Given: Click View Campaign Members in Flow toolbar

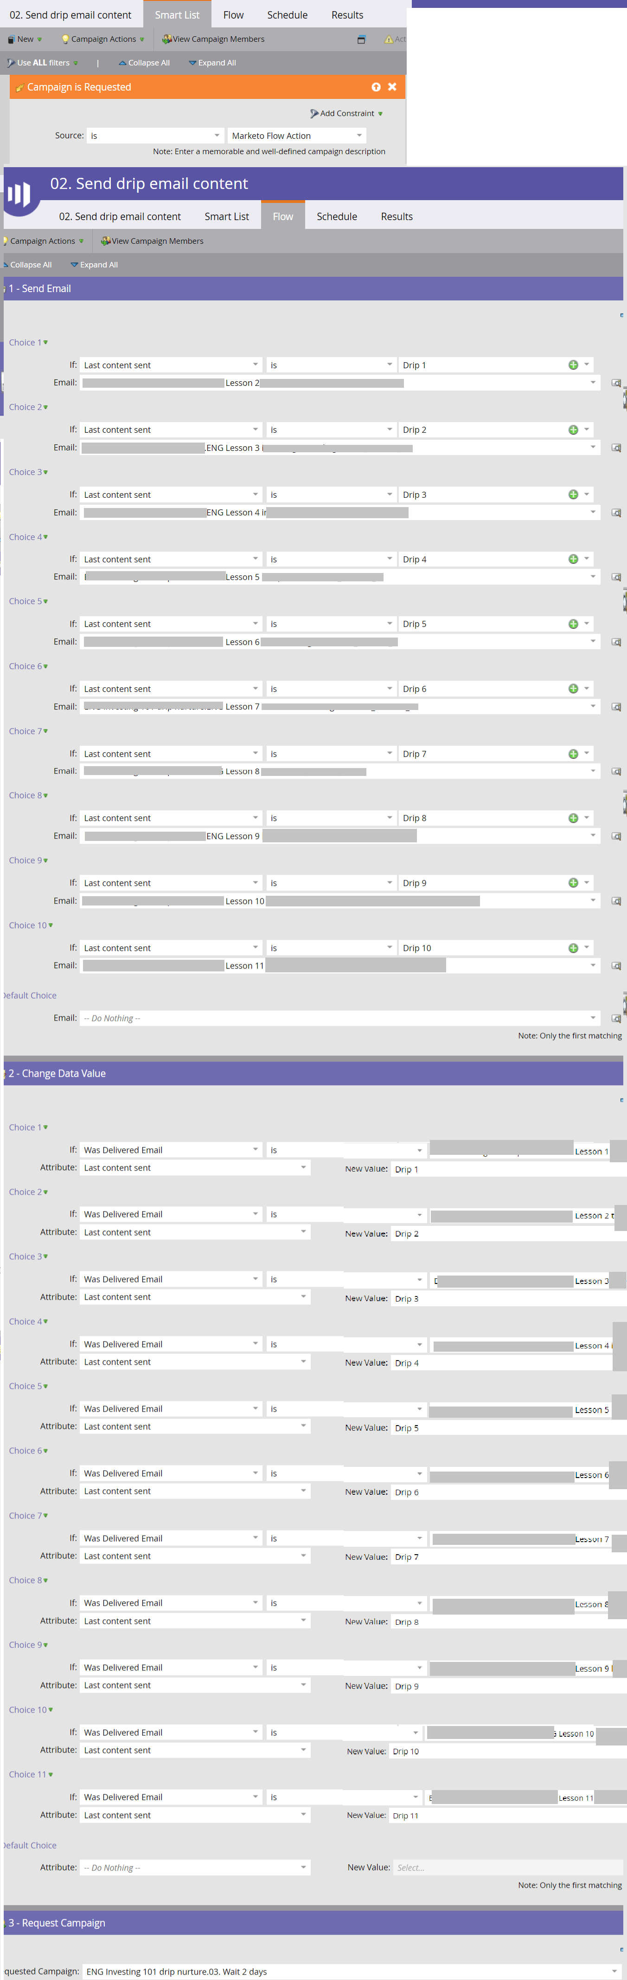Looking at the screenshot, I should click(x=152, y=241).
